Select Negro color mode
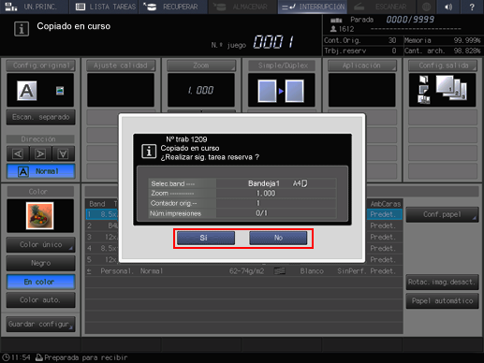The width and height of the screenshot is (484, 363). [41, 263]
